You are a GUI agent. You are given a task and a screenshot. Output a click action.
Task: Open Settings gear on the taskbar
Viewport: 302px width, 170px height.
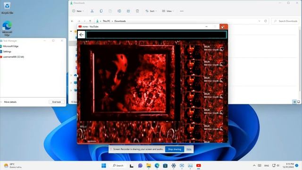click(x=174, y=166)
